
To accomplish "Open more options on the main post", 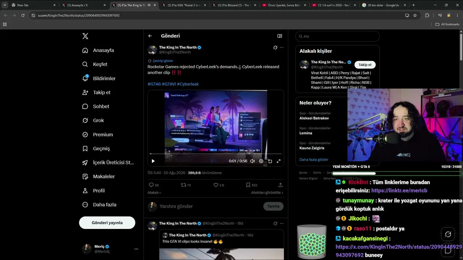I will pos(282,48).
